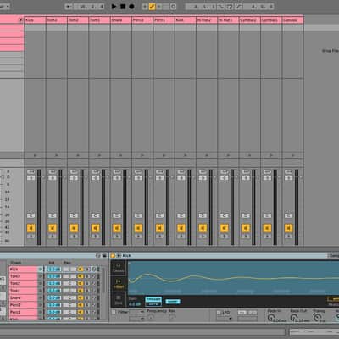Viewport: 339px width, 339px height.
Task: Click the Kick chain volume field
Action: tap(54, 270)
